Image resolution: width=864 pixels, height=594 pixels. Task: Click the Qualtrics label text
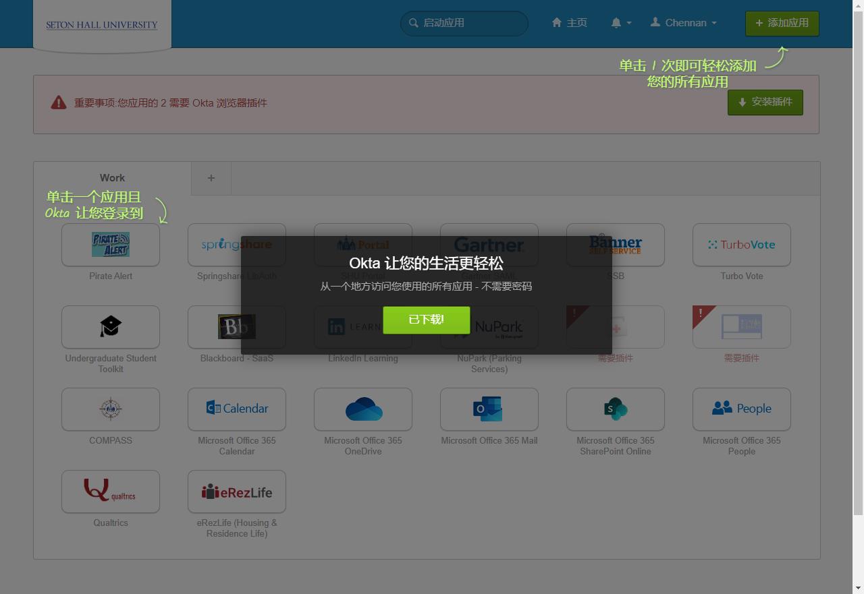coord(111,523)
